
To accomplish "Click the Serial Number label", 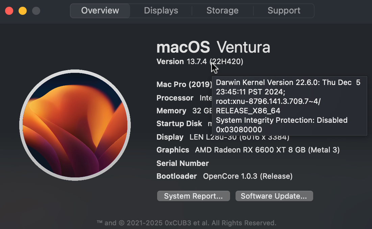I will point(182,163).
